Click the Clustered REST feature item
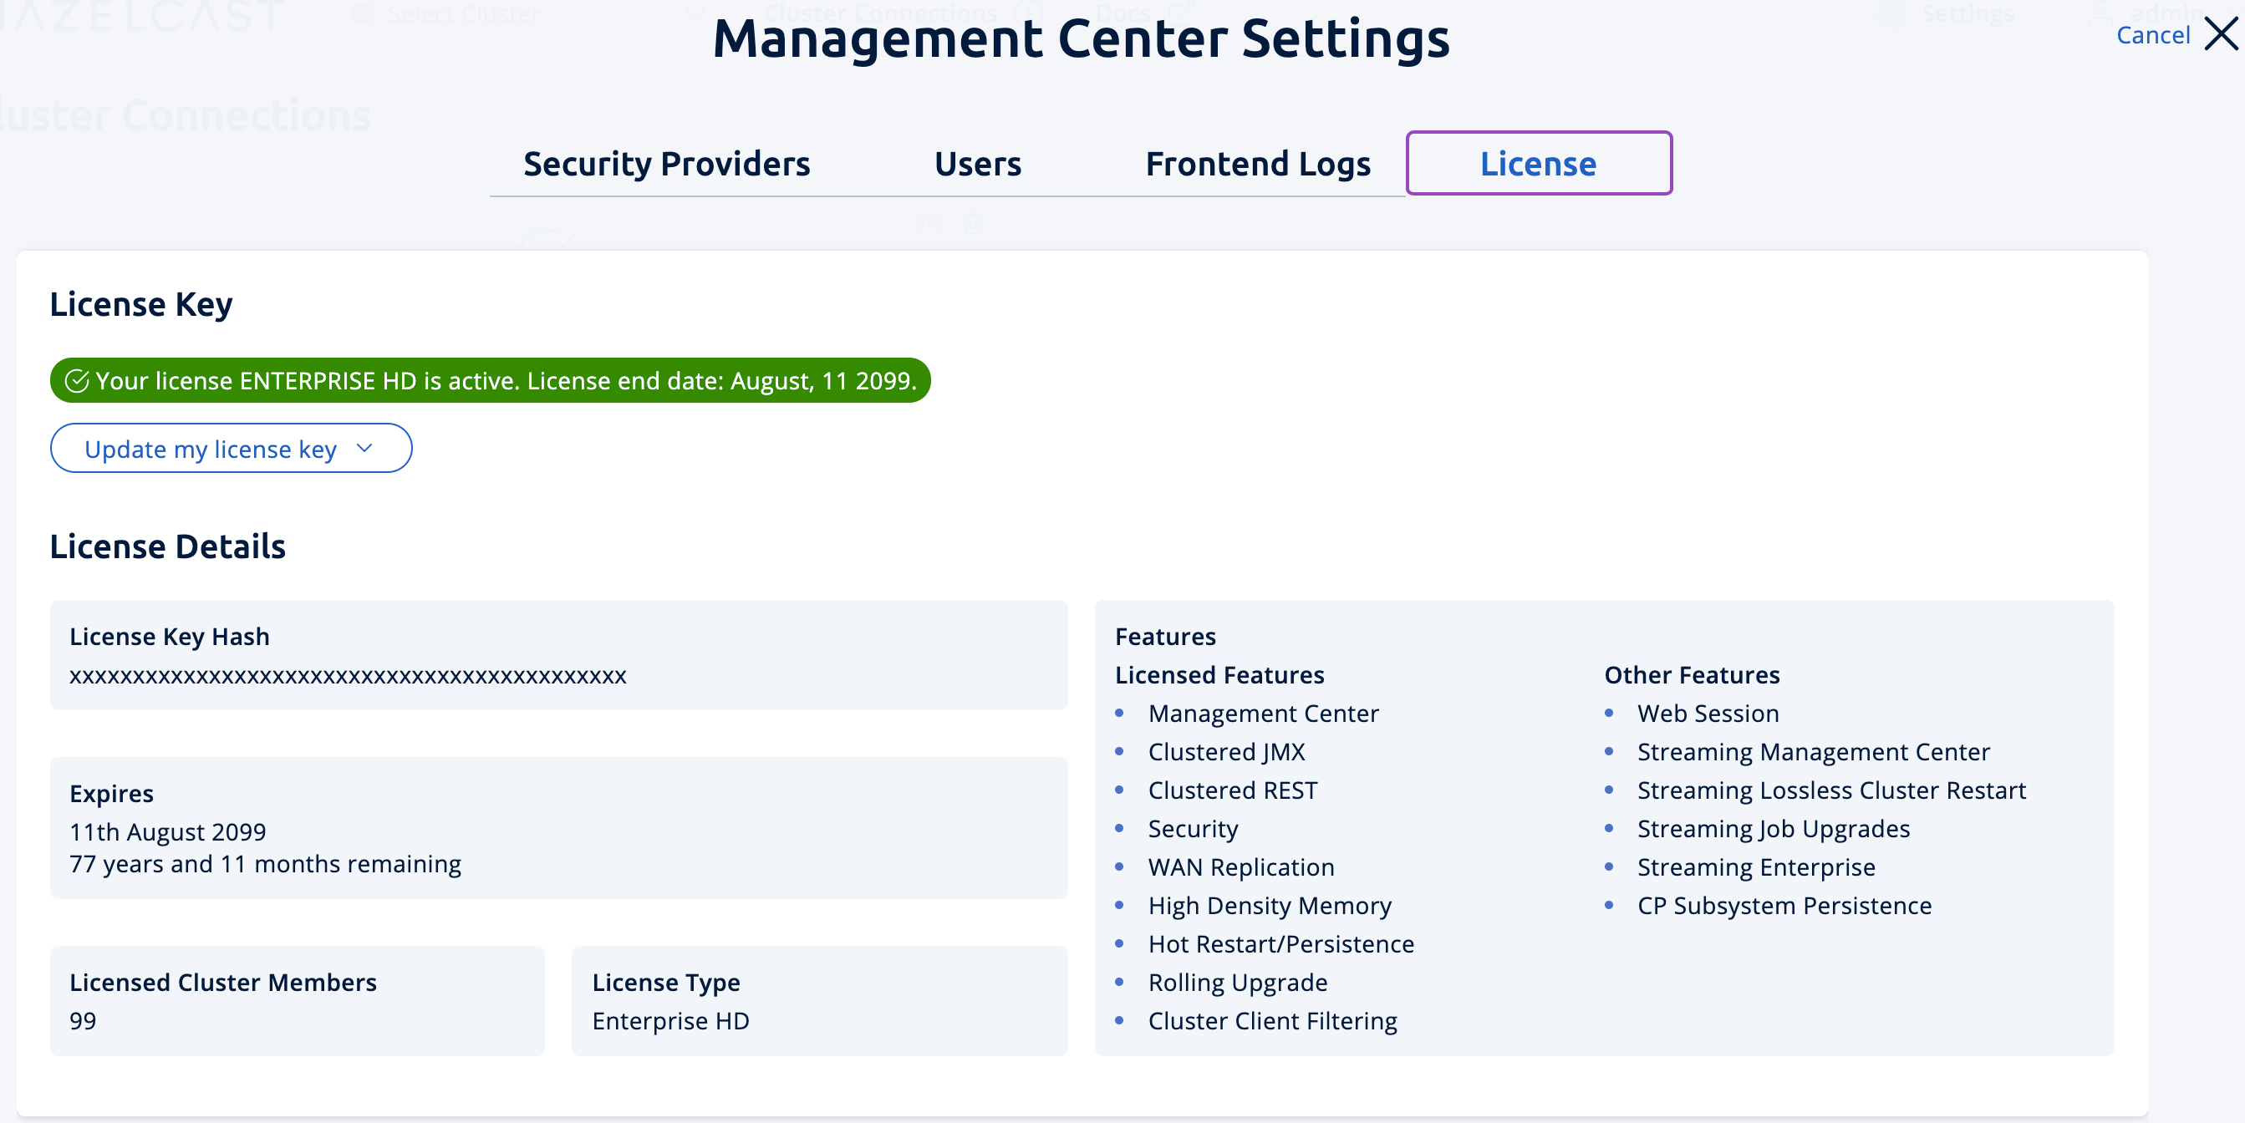Viewport: 2245px width, 1123px height. (1232, 790)
